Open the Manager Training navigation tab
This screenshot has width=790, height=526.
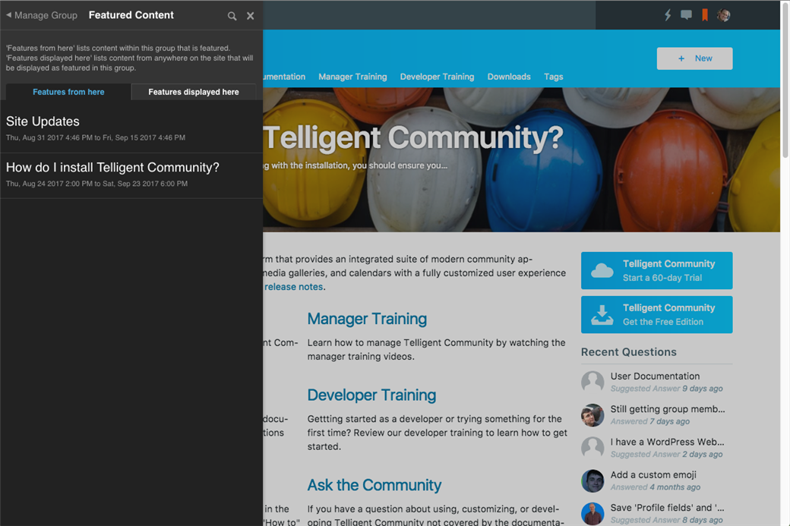(352, 77)
